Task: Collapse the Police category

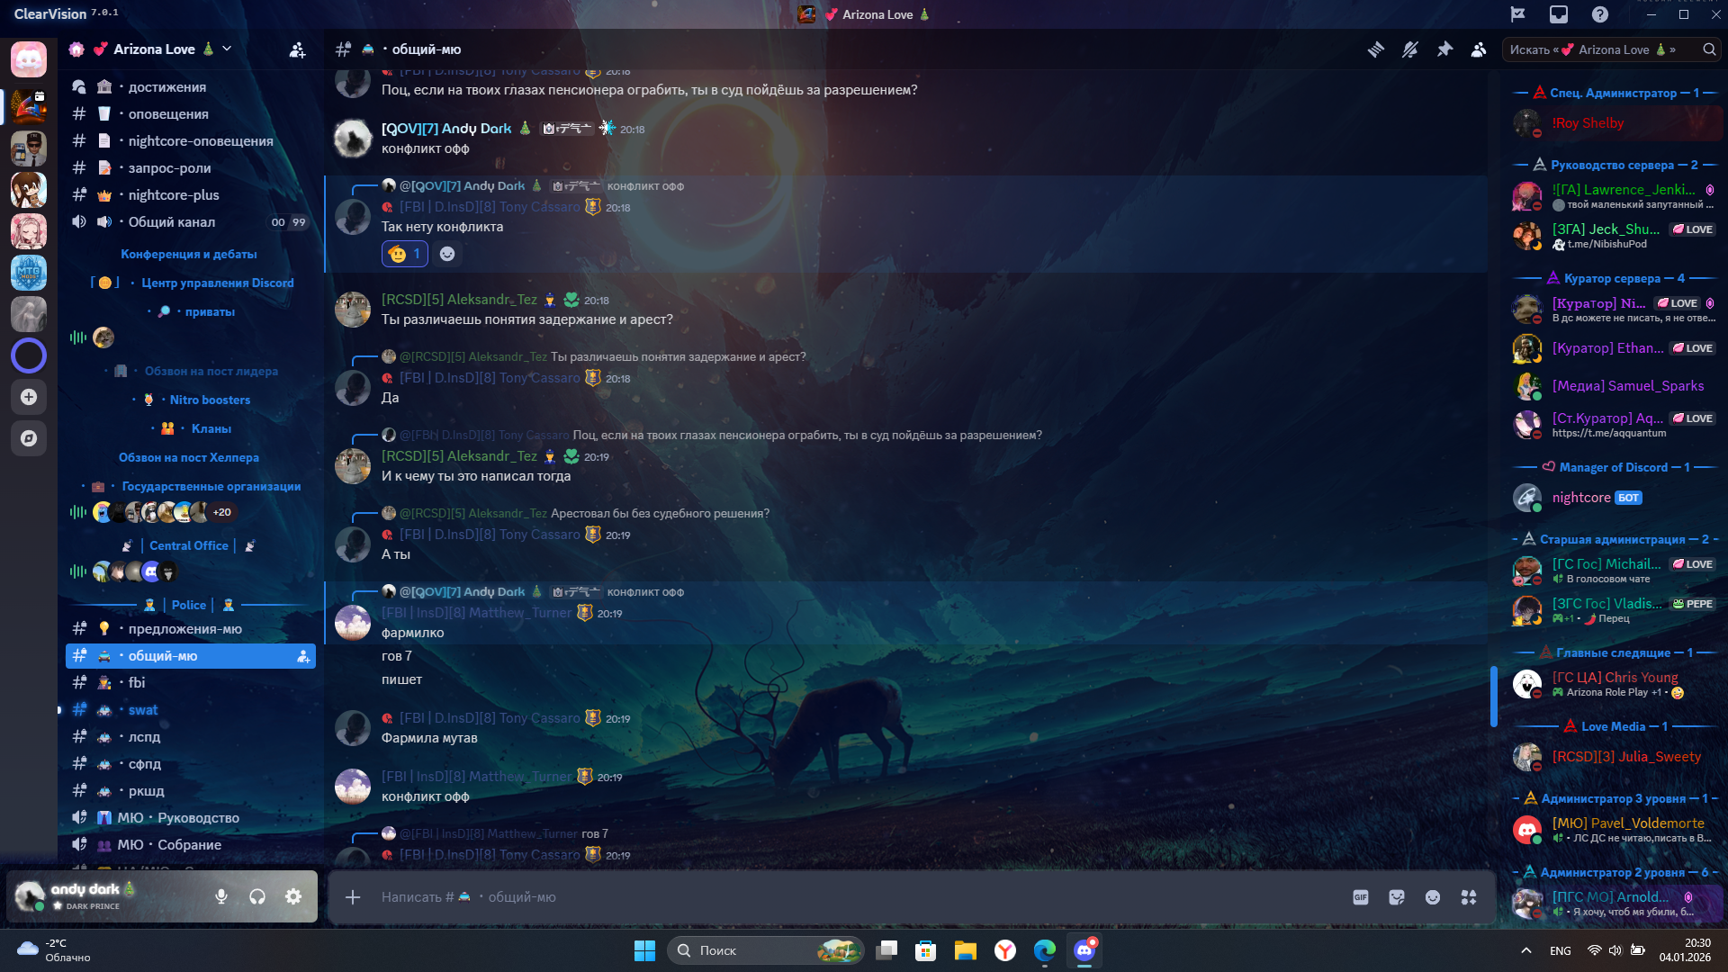Action: pos(188,605)
